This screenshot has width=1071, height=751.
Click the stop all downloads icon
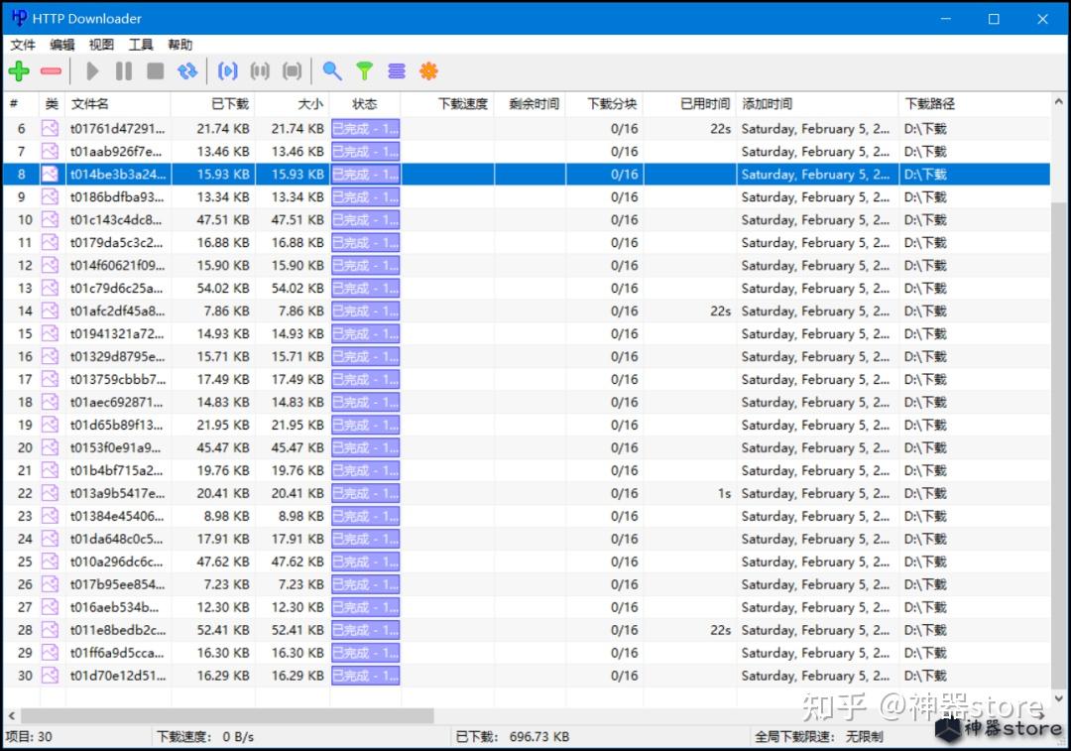[292, 71]
